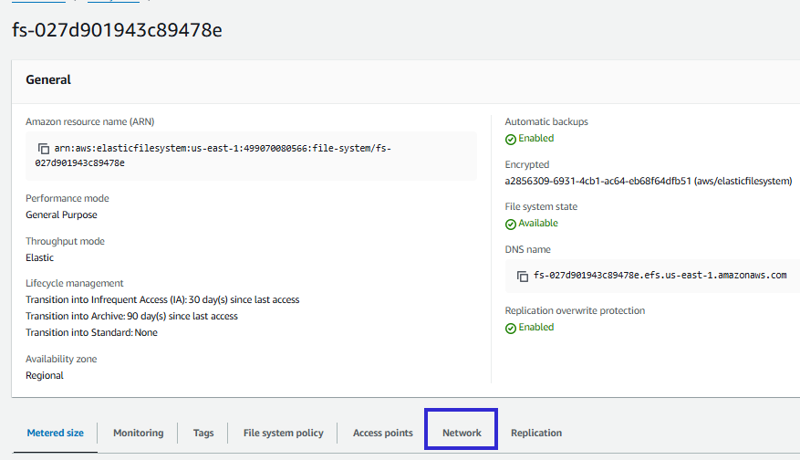Image resolution: width=800 pixels, height=460 pixels.
Task: Click the Automatic backups Enabled check icon
Action: (510, 139)
